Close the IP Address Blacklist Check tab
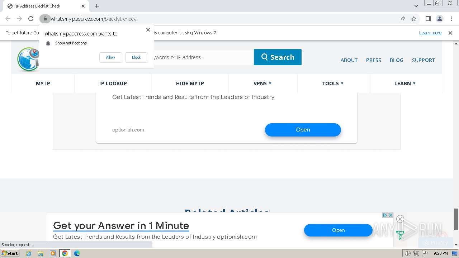The height and width of the screenshot is (258, 459). 83,6
